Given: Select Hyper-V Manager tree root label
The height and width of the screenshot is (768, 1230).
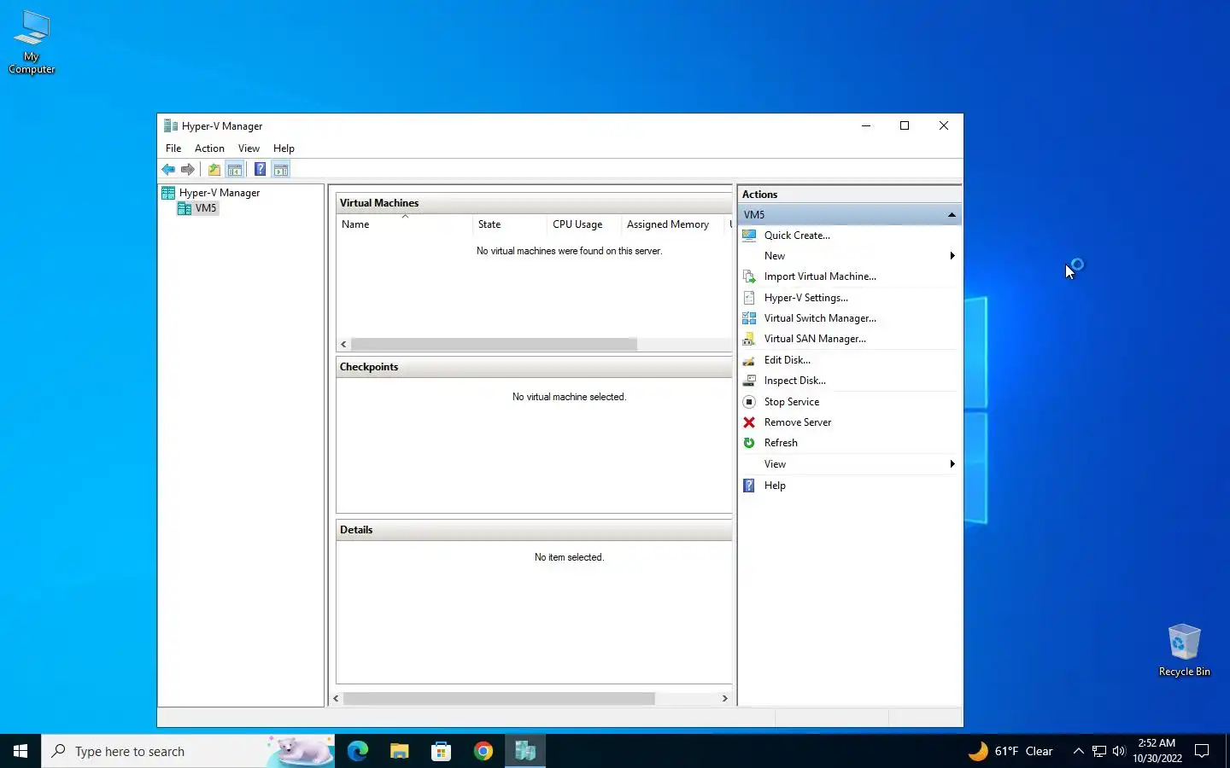Looking at the screenshot, I should 220,193.
